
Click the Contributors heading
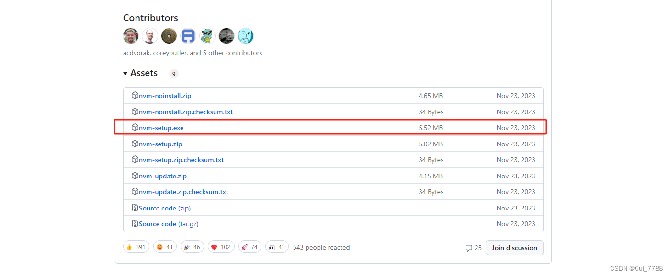point(150,18)
